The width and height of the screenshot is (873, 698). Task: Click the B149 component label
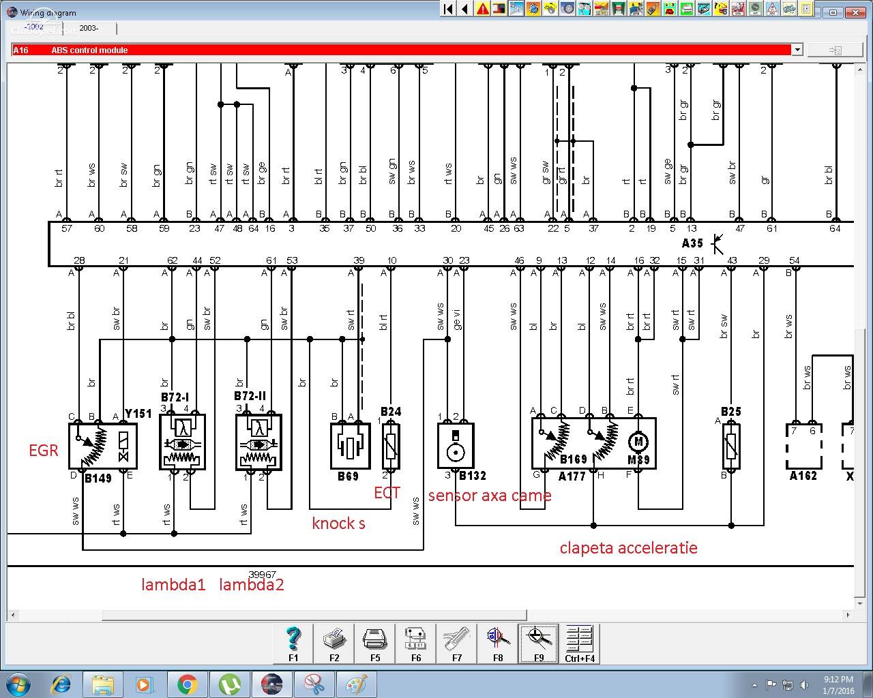[98, 479]
